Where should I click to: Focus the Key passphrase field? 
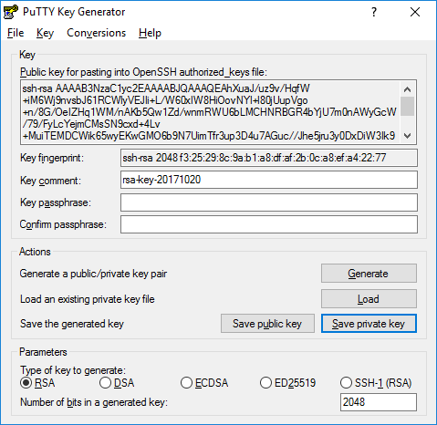[x=269, y=202]
